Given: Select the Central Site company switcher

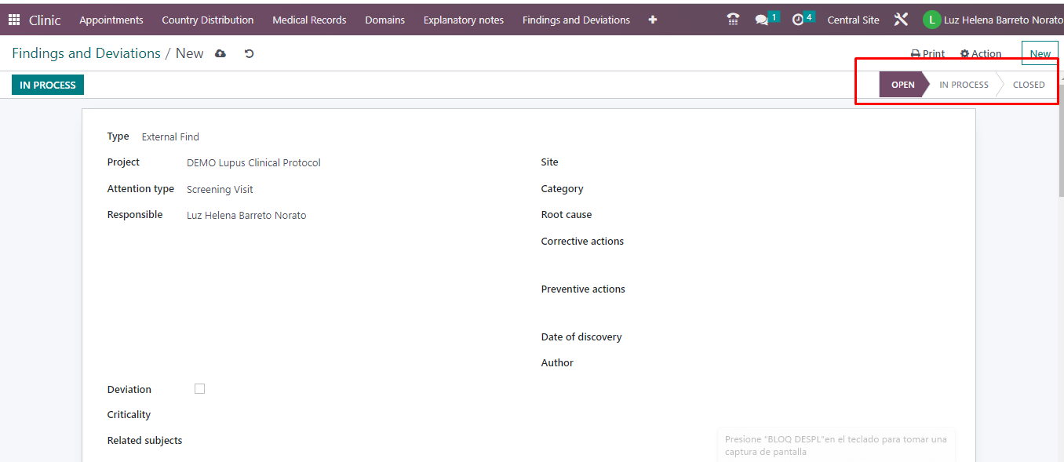Looking at the screenshot, I should pos(853,20).
